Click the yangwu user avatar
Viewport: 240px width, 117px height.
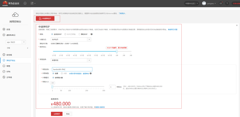pos(204,4)
